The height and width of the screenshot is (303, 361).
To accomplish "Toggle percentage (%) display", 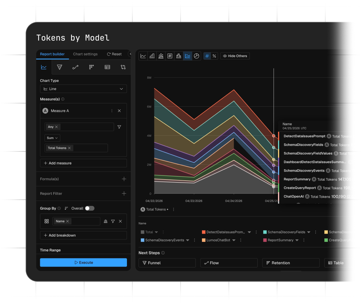I will (x=214, y=56).
